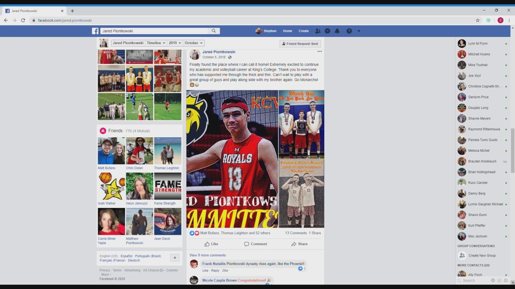Click the Facebook logo
The width and height of the screenshot is (515, 289).
coord(95,31)
